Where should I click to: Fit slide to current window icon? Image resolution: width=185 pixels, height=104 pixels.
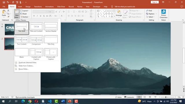(x=183, y=97)
